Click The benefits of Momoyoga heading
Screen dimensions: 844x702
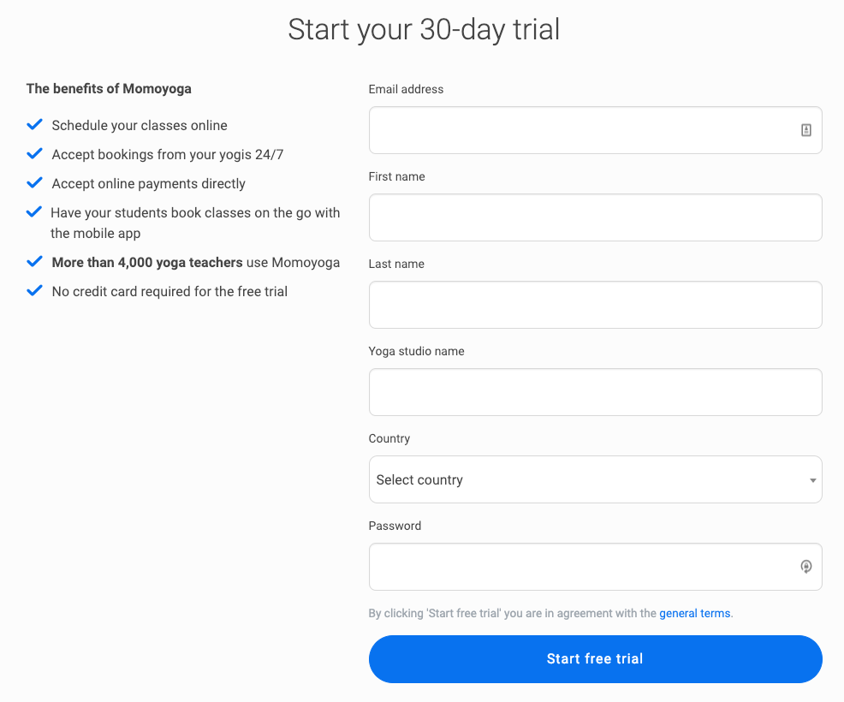109,88
